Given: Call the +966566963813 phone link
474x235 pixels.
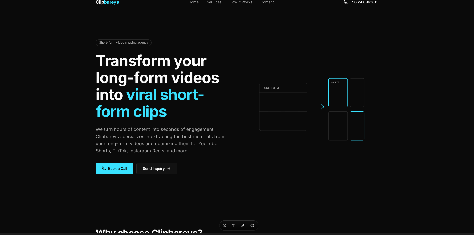Looking at the screenshot, I should pyautogui.click(x=361, y=2).
